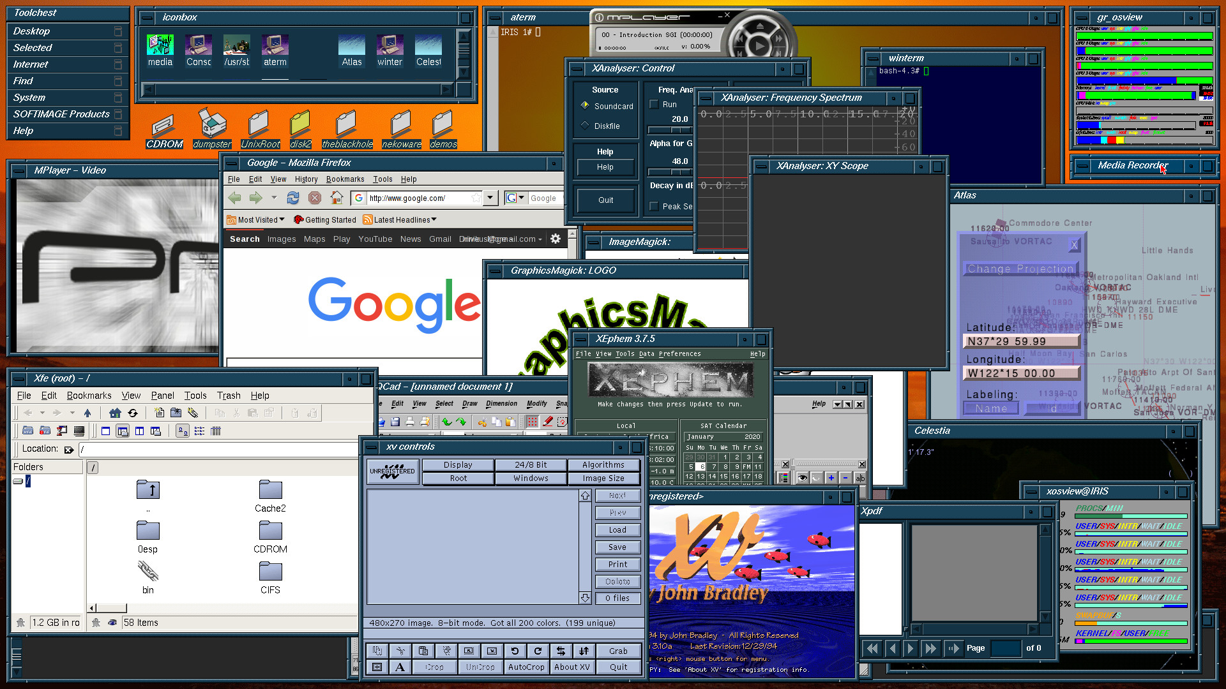Click the Xfe home directory icon

(115, 413)
